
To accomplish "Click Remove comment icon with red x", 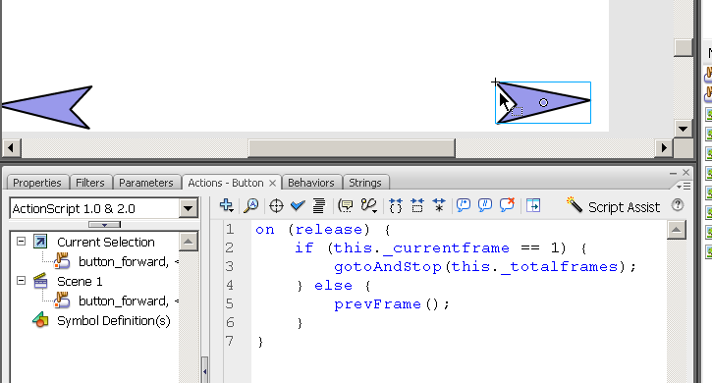I will (507, 205).
